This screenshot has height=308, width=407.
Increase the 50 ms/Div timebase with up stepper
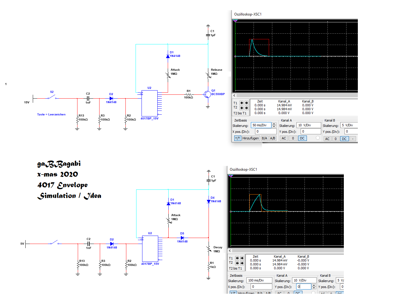click(x=274, y=124)
